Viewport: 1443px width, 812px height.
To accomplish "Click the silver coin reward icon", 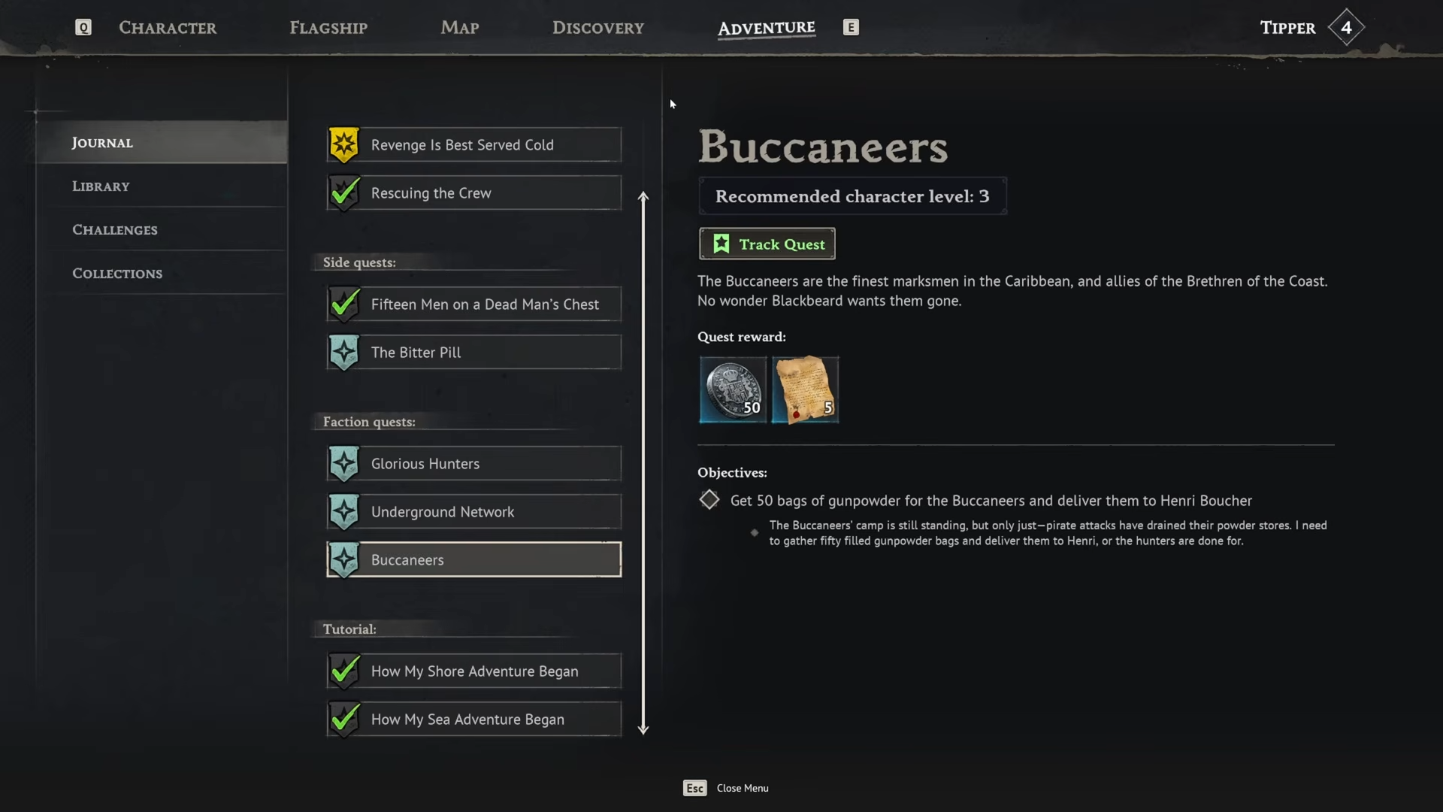I will tap(733, 389).
